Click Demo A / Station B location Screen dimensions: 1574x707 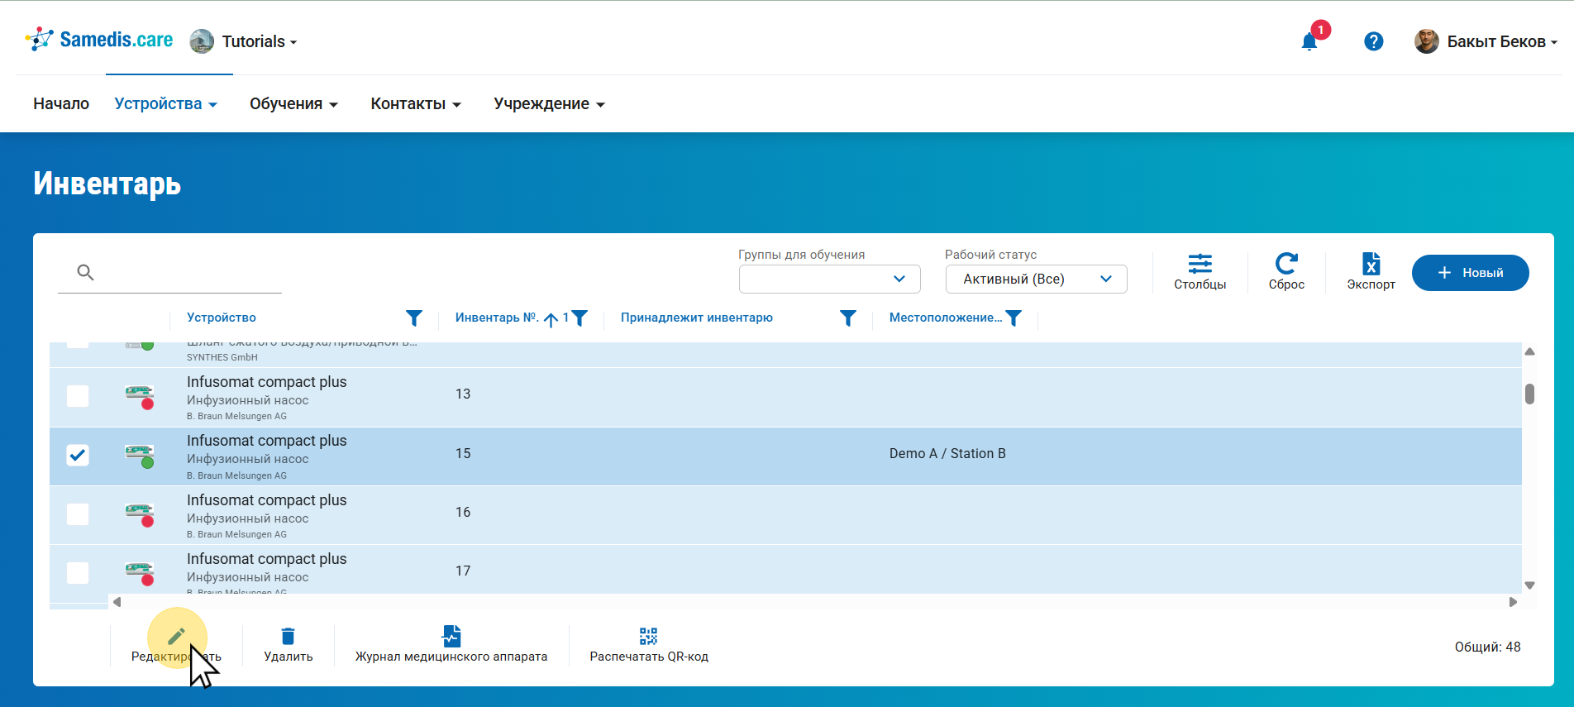click(947, 453)
